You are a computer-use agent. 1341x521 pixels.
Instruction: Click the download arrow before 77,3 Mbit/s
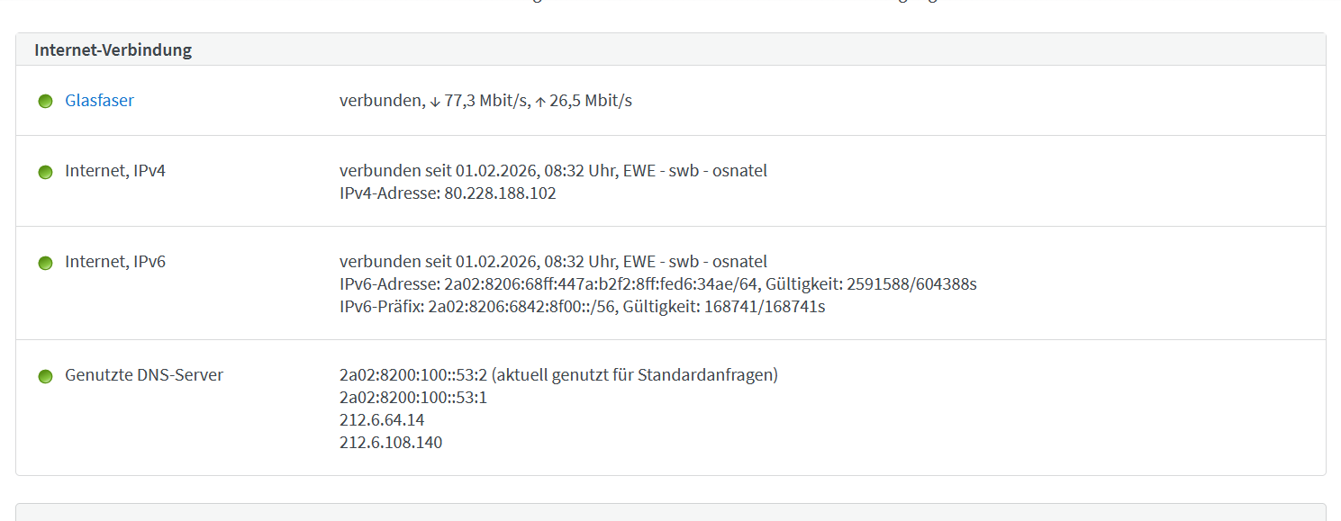pos(435,102)
